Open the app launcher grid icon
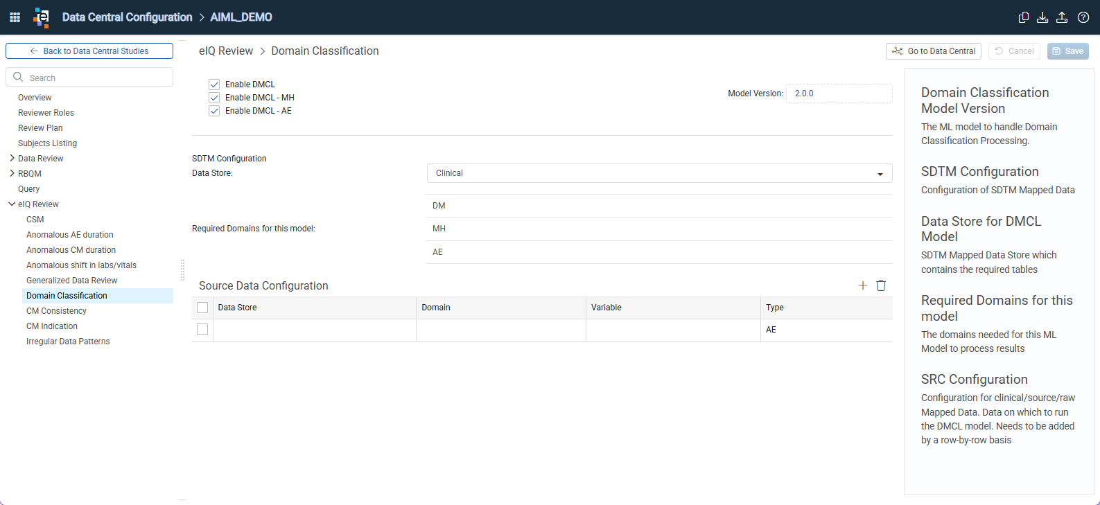 point(15,17)
